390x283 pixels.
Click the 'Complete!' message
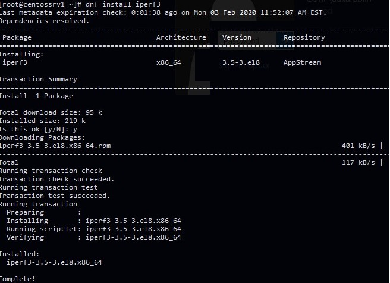pos(18,278)
